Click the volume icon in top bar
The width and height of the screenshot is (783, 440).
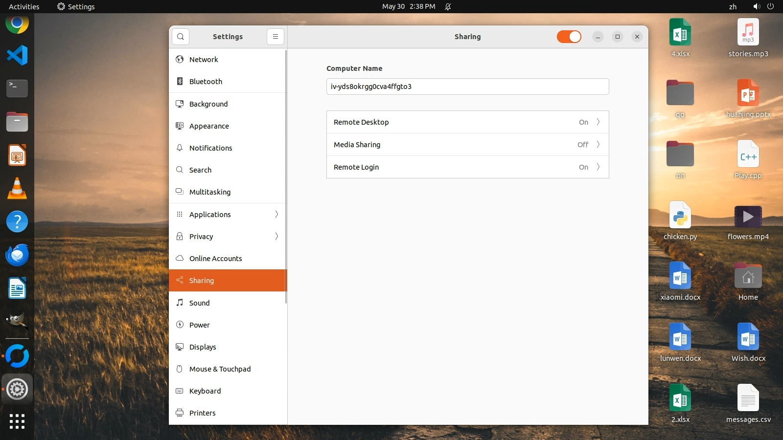756,6
